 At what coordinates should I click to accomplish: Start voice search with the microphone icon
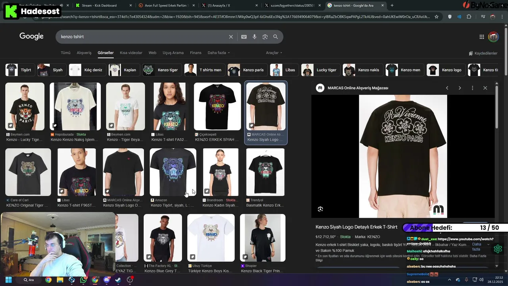coord(254,37)
